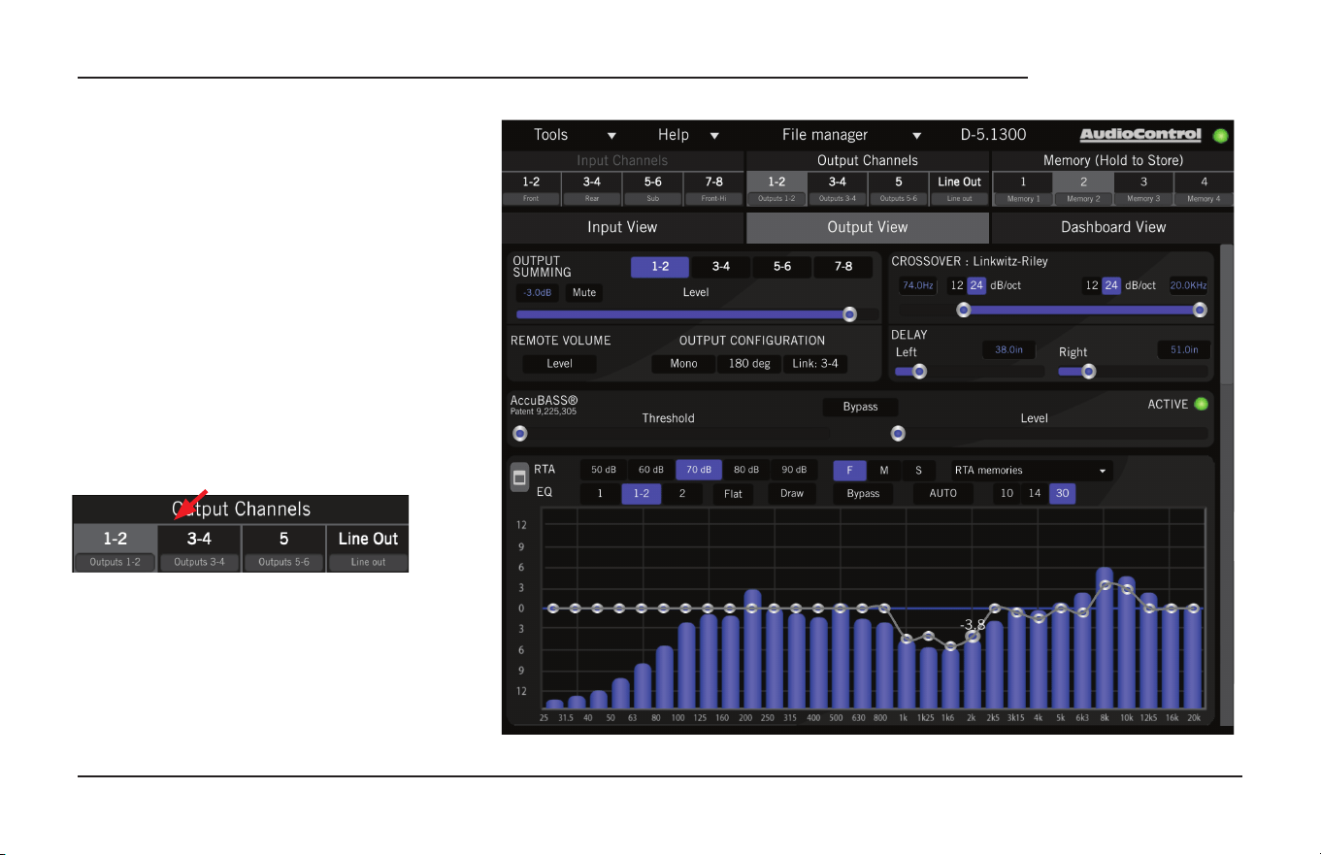Recall Memory 4 preset
The height and width of the screenshot is (855, 1321).
(1204, 188)
